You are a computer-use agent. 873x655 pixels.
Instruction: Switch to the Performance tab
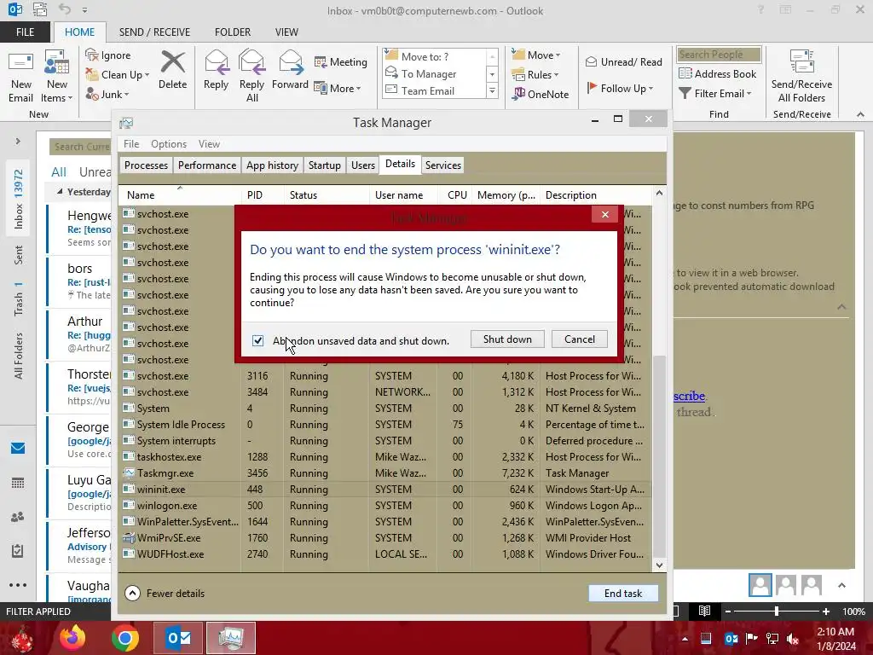207,165
